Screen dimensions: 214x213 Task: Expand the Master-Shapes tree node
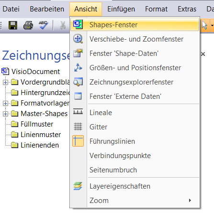(5, 114)
